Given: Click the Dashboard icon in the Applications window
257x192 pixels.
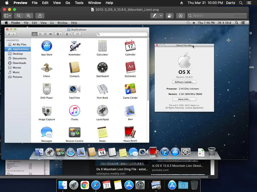Looking at the screenshot, I should point(102,67).
